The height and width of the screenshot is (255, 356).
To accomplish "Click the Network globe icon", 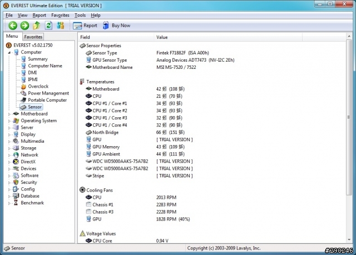I will (x=16, y=155).
